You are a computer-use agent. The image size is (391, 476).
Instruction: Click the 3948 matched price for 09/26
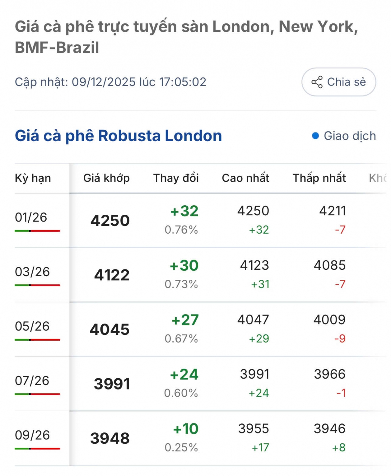(x=110, y=438)
